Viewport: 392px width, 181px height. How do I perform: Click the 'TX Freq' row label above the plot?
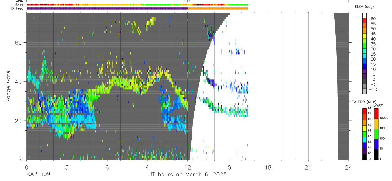click(17, 8)
